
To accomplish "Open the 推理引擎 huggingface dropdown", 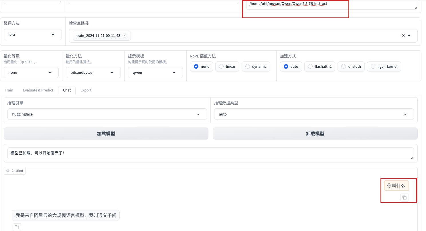I will pos(107,114).
